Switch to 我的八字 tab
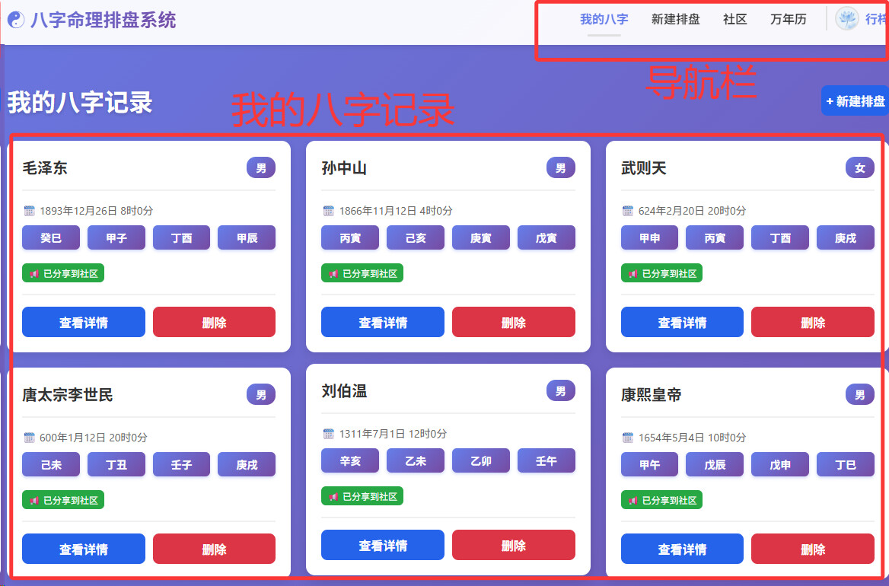The height and width of the screenshot is (586, 889). [x=604, y=20]
